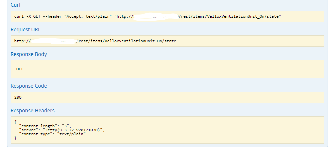The width and height of the screenshot is (336, 148).
Task: Click the Response Body heading
Action: click(x=29, y=54)
